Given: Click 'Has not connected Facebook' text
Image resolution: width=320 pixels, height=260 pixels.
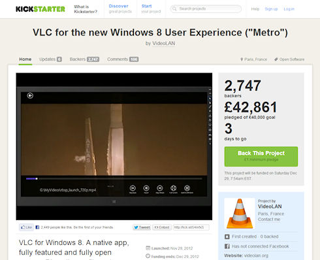Looking at the screenshot, I should click(261, 246).
